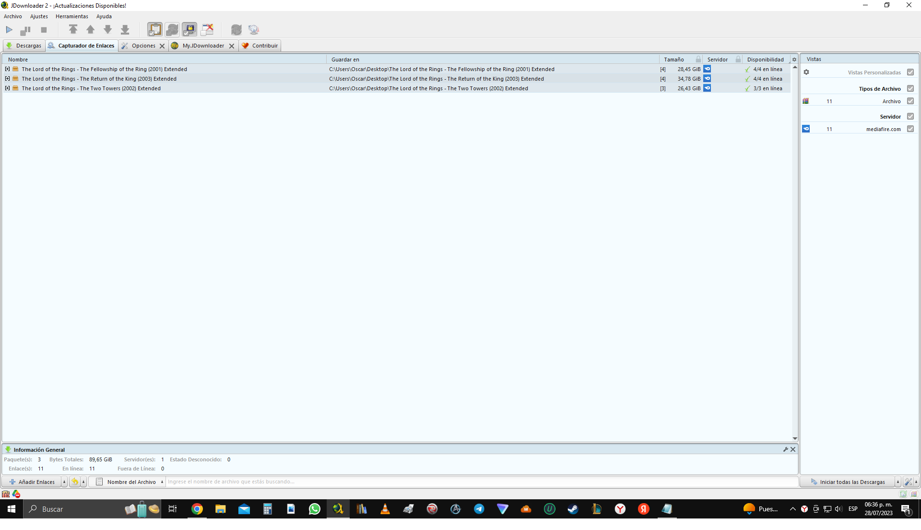The image size is (921, 530).
Task: Switch to the Descargas tab
Action: point(24,46)
